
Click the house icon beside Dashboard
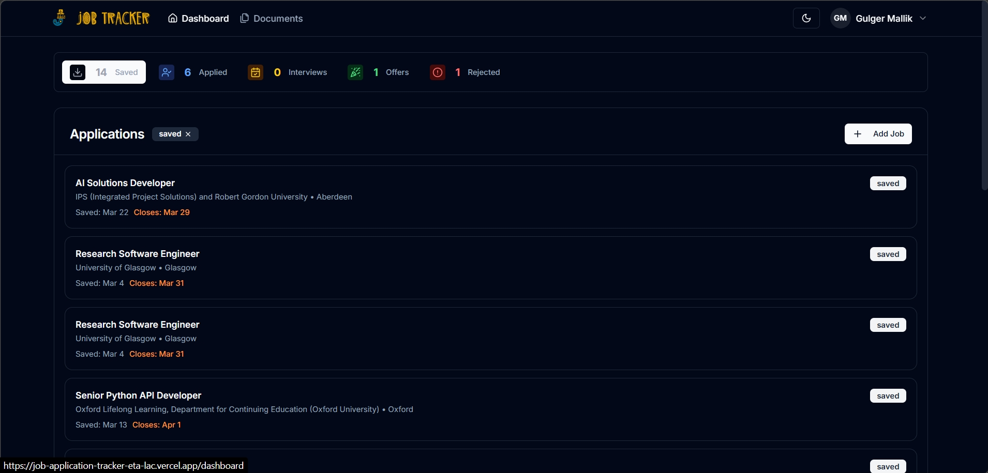(x=173, y=18)
